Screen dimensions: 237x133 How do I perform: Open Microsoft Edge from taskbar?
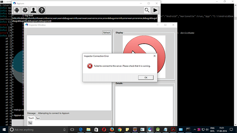[x=81, y=130]
